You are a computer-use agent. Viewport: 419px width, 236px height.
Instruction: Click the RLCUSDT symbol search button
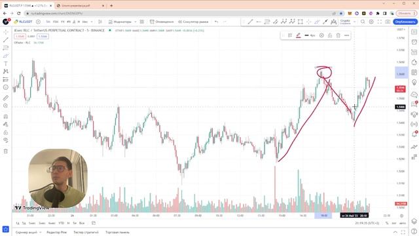24,22
